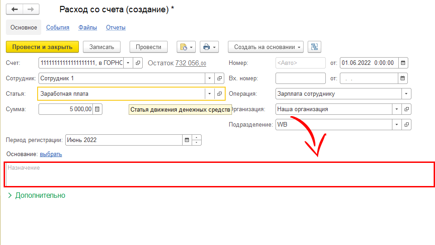This screenshot has height=245, width=435.
Task: Click the Записать button
Action: coord(101,47)
